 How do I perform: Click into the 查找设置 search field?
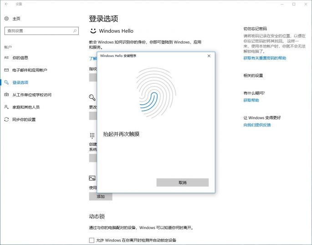(41, 31)
